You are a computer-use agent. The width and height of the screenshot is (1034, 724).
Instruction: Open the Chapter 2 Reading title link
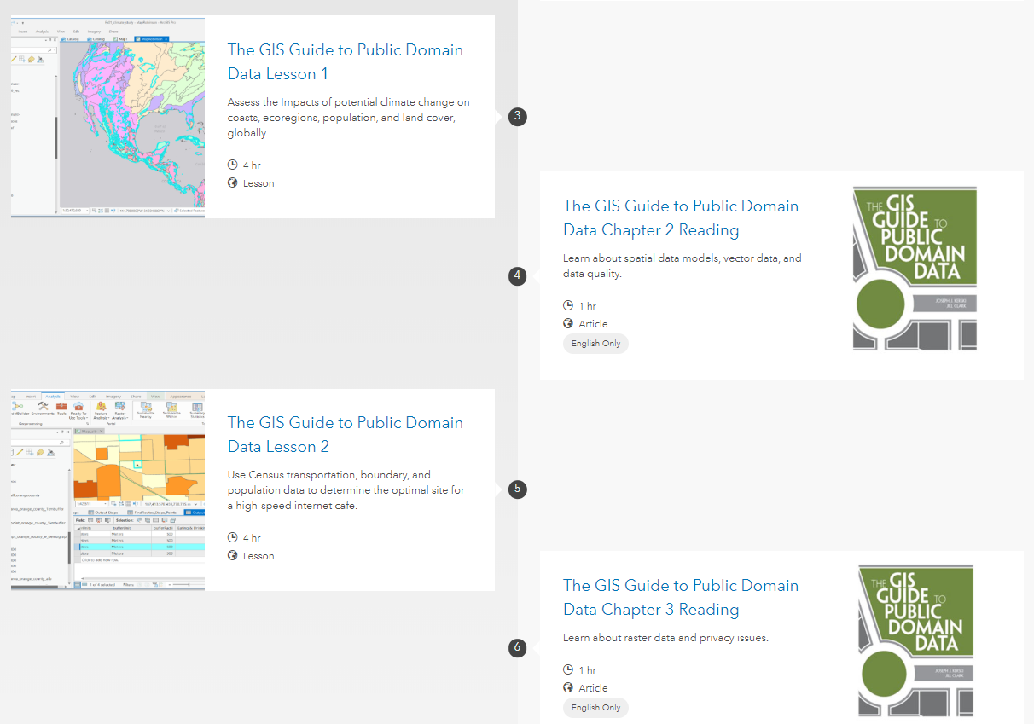(x=681, y=217)
